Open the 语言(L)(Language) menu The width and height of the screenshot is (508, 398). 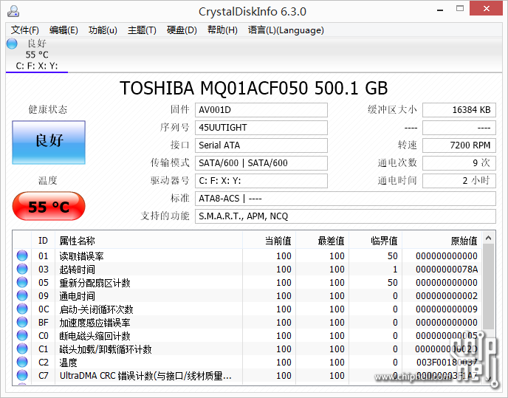tap(286, 30)
